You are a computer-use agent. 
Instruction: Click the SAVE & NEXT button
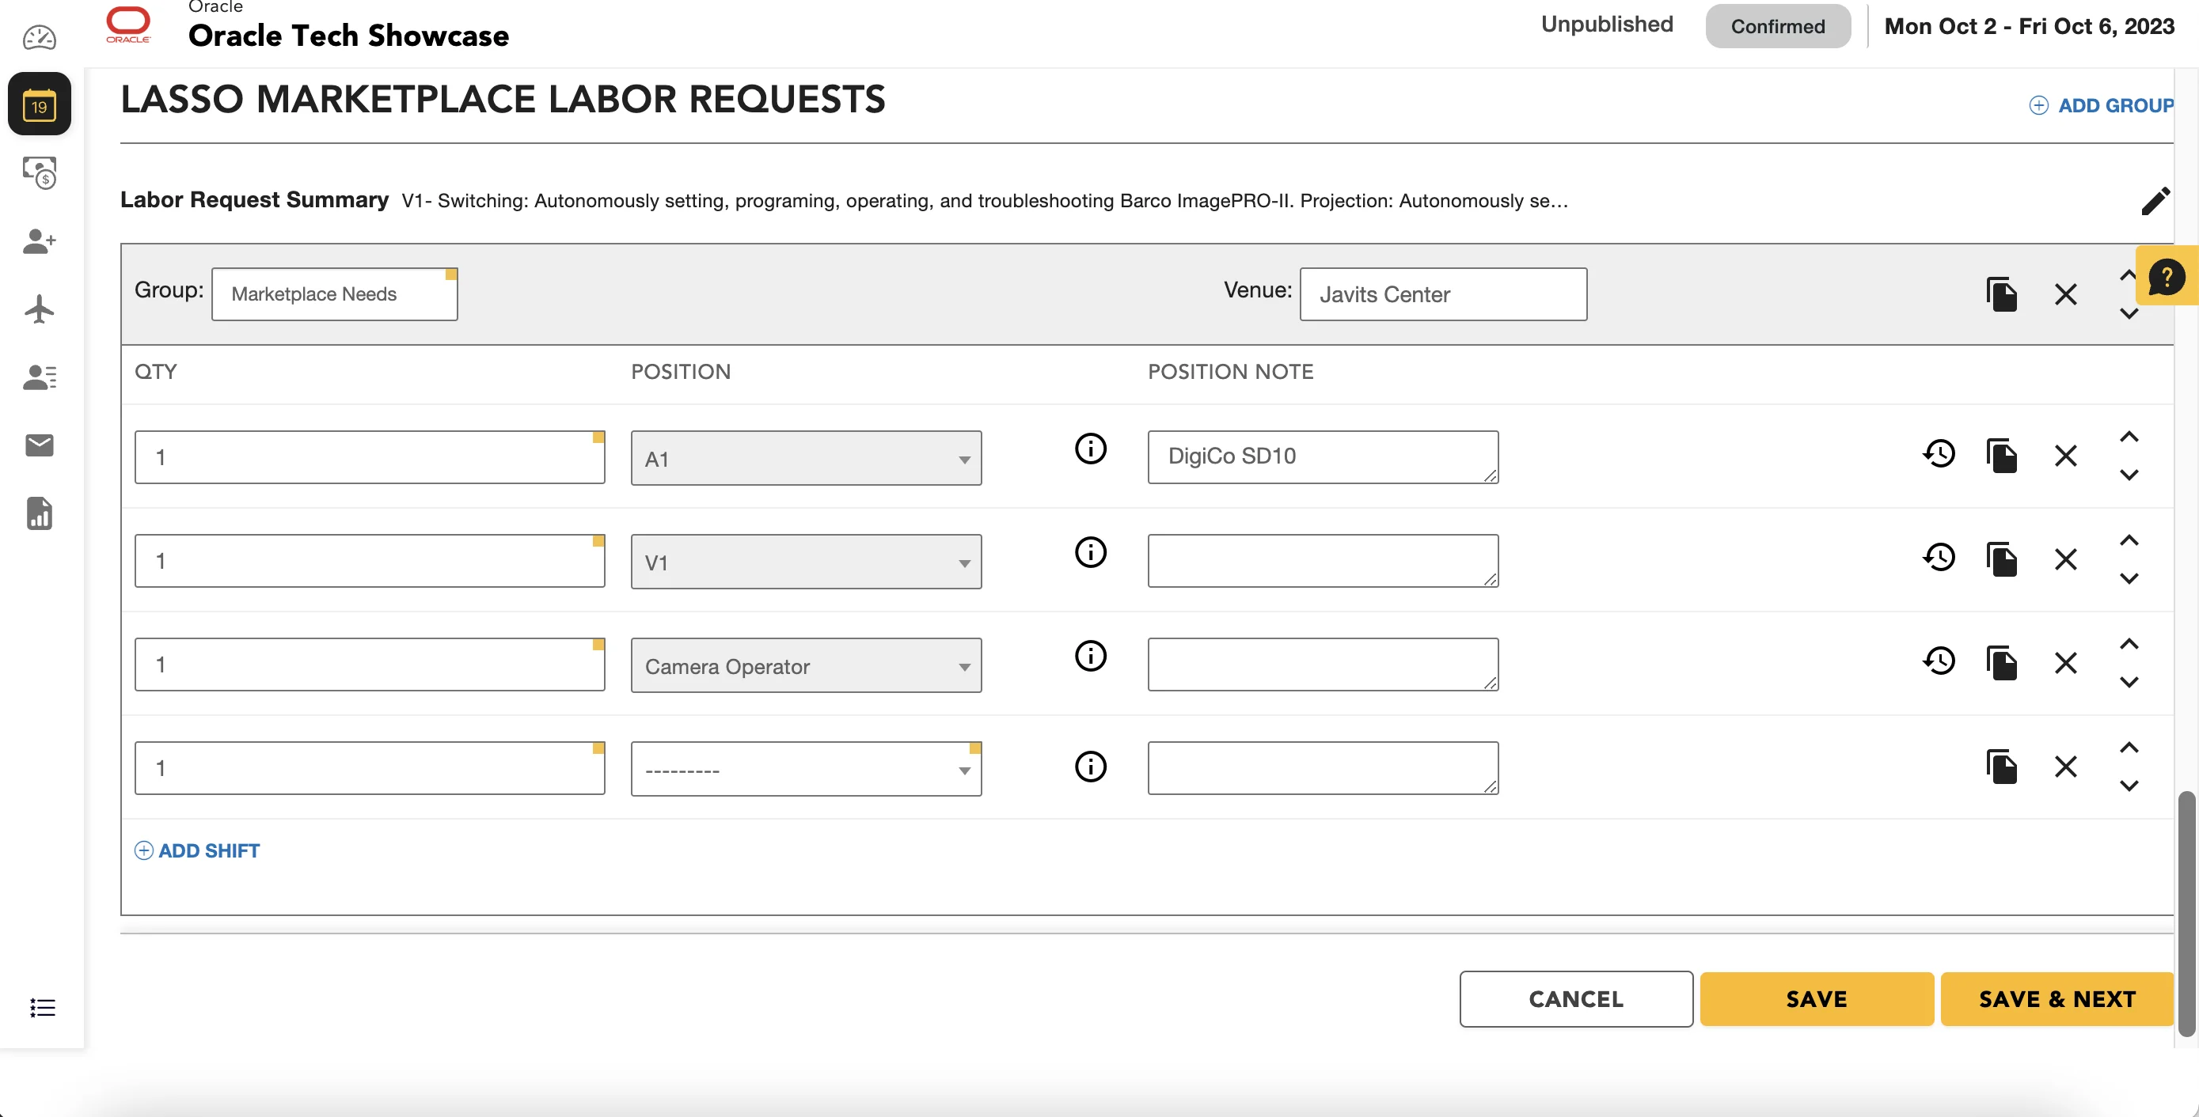tap(2057, 999)
